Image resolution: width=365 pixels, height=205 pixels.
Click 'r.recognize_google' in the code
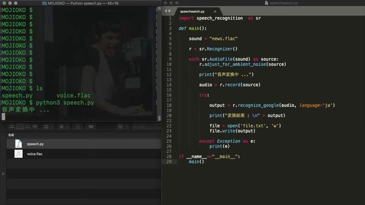tap(255, 105)
